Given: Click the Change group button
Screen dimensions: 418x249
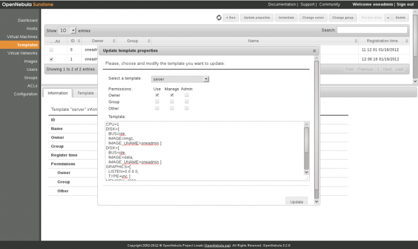Looking at the screenshot, I should click(343, 17).
